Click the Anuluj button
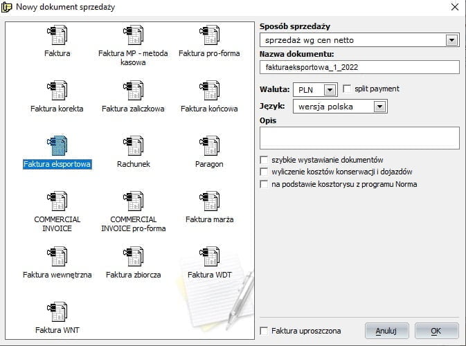This screenshot has height=346, width=466. 386,331
